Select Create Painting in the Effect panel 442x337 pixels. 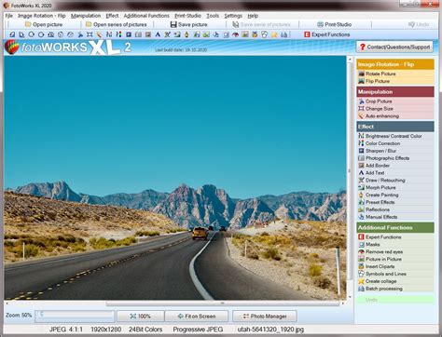[x=395, y=195]
